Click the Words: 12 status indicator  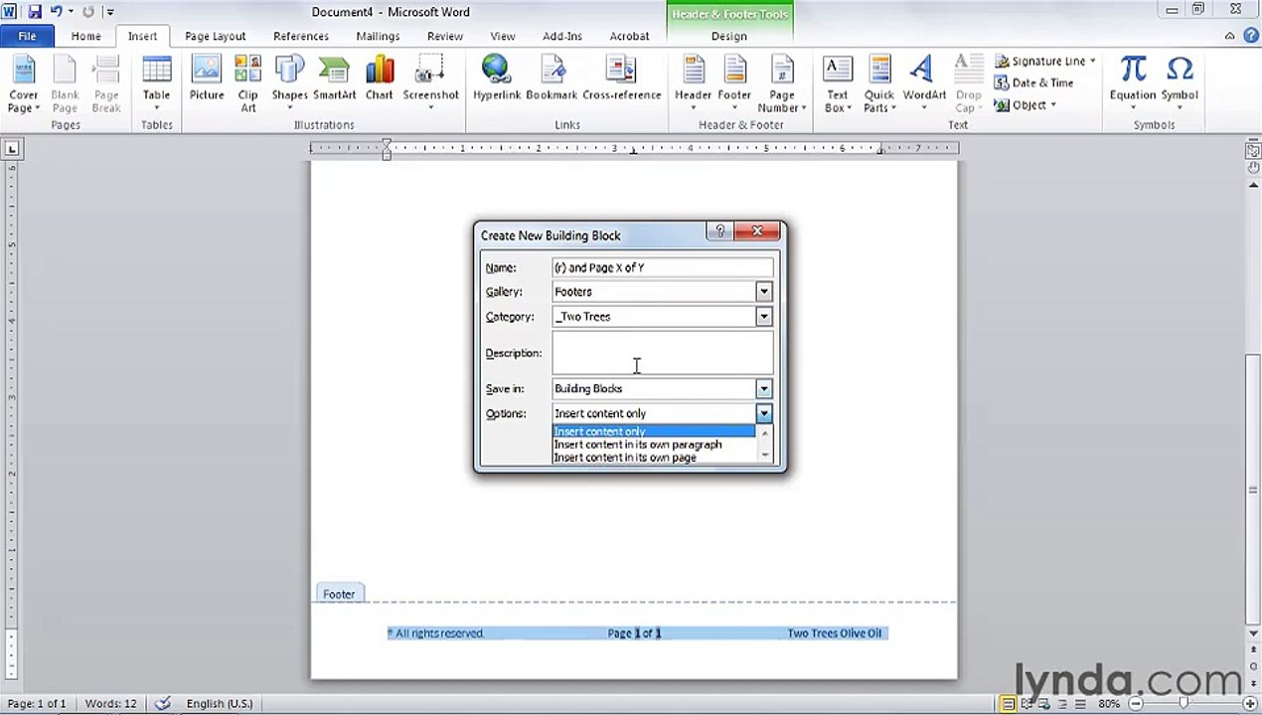pos(110,703)
